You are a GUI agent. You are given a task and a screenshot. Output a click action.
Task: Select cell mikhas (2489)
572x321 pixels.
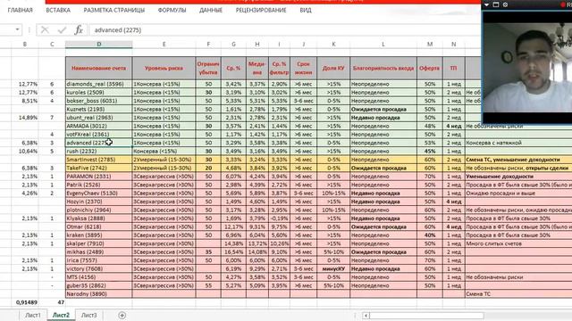click(x=99, y=251)
